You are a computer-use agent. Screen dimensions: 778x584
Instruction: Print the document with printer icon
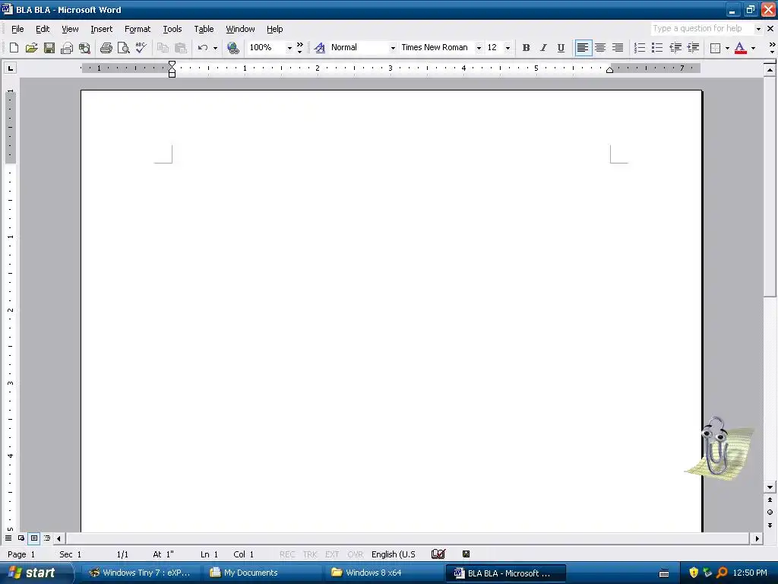tap(106, 48)
